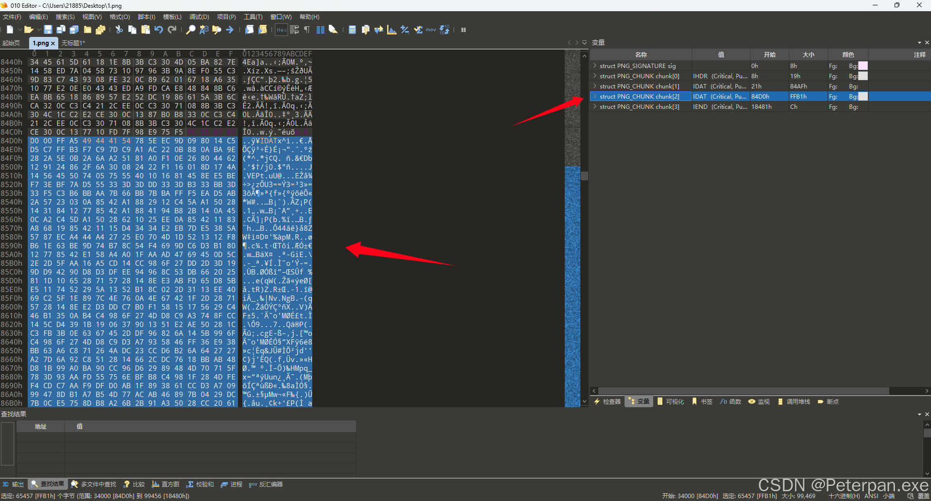Switch to the 无标题1* tab
931x501 pixels.
(x=73, y=43)
